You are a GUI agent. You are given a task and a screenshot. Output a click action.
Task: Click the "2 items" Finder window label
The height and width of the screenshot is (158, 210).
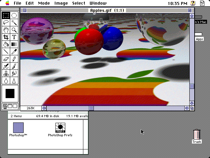pyautogui.click(x=16, y=116)
